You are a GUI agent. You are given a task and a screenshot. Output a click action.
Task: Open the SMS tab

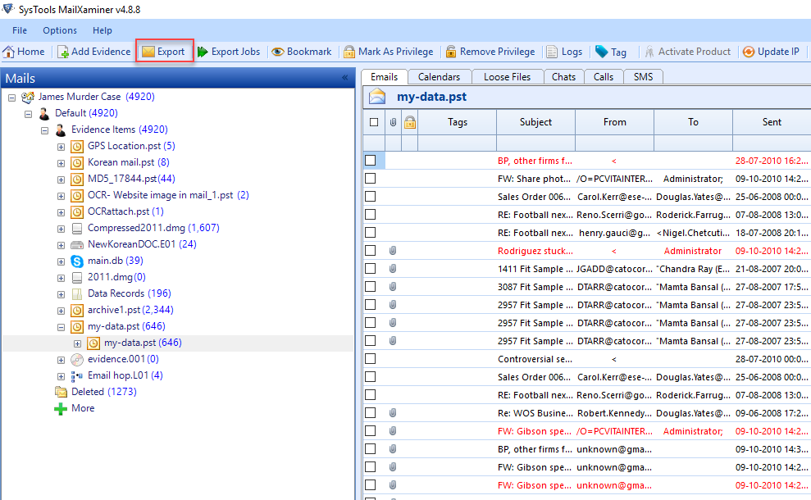click(644, 77)
